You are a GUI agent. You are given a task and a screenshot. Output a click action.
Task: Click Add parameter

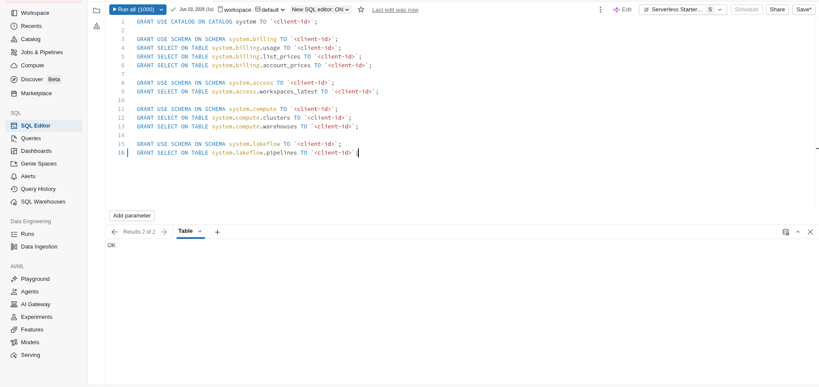pos(132,216)
